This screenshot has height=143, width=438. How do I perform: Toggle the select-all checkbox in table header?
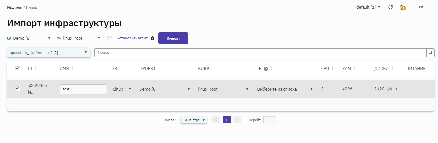click(17, 68)
